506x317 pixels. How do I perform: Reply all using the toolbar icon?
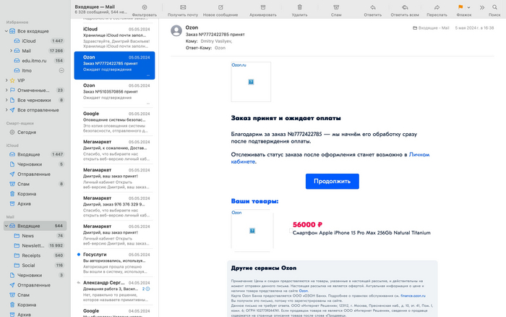coord(405,7)
